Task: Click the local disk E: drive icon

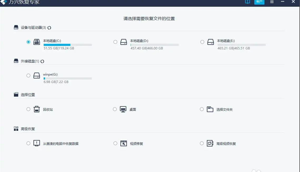Action: [x=210, y=42]
